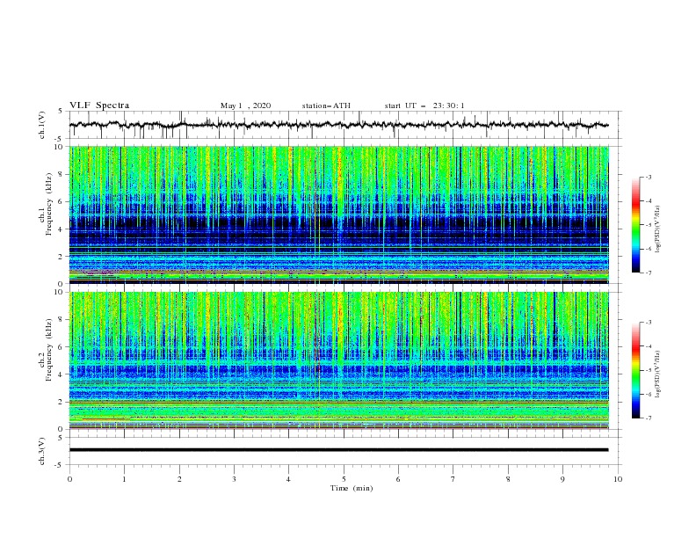Click the "VLF Spectra" title text
Viewport: 696px width, 538px height.
click(x=99, y=105)
